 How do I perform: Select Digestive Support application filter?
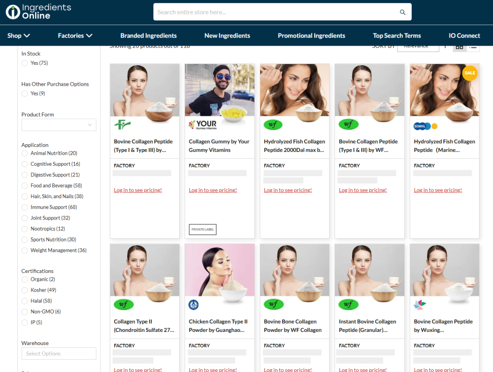pos(25,175)
